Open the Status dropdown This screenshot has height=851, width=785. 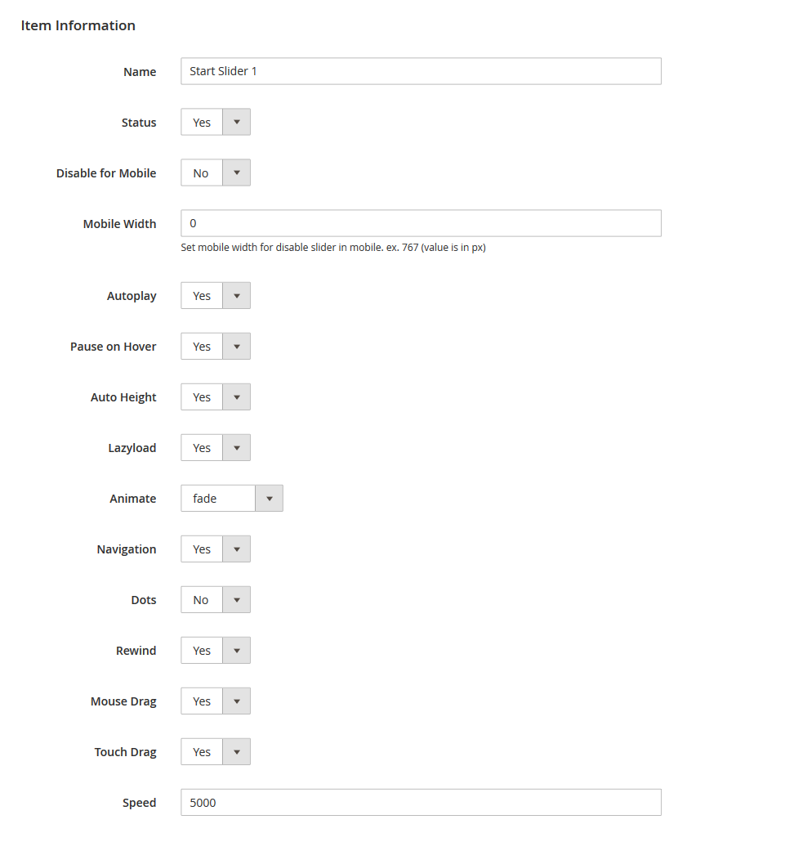(x=215, y=122)
